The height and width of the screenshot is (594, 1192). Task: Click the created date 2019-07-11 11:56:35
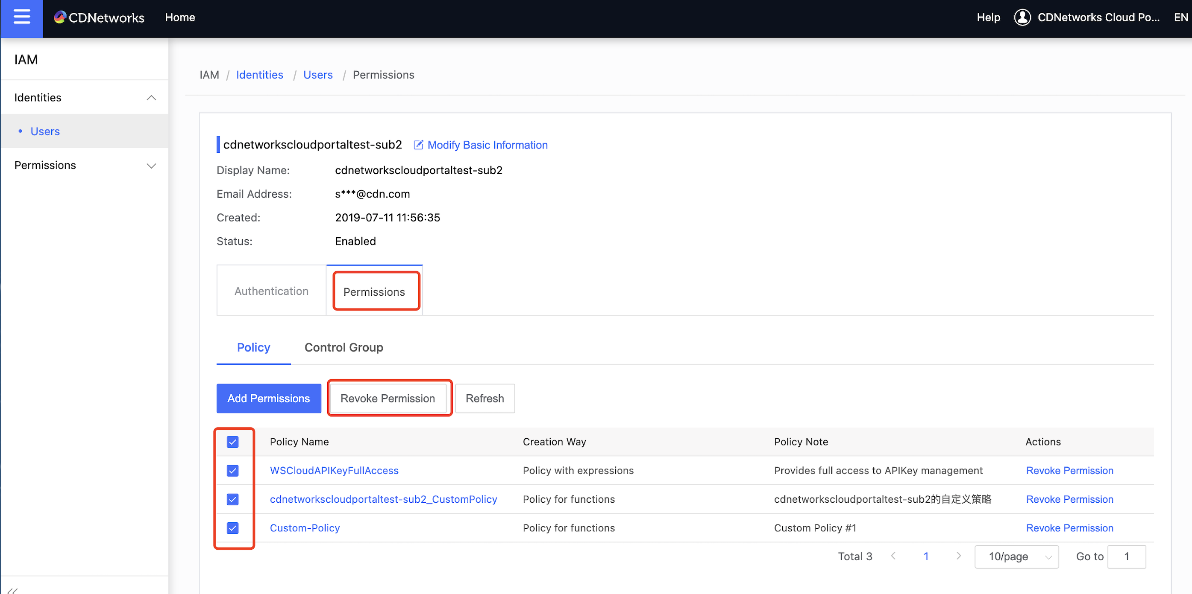tap(388, 217)
